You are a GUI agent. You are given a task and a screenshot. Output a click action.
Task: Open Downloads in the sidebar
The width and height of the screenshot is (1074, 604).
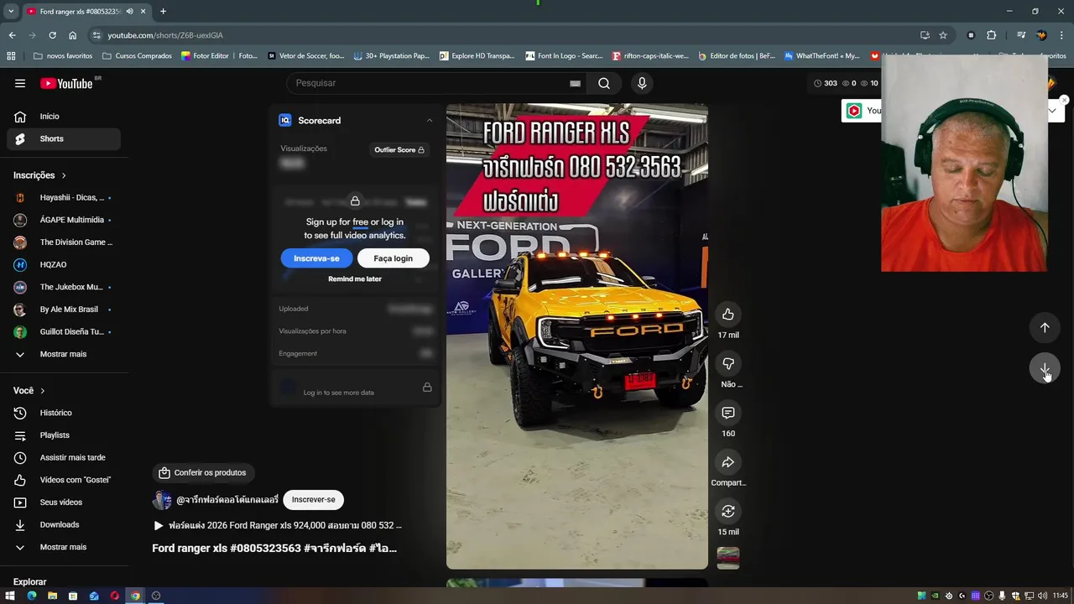(64, 524)
